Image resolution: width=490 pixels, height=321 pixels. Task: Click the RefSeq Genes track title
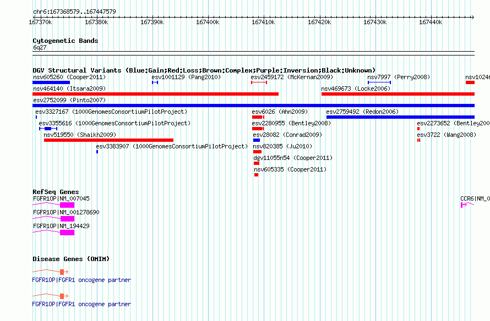[x=56, y=192]
